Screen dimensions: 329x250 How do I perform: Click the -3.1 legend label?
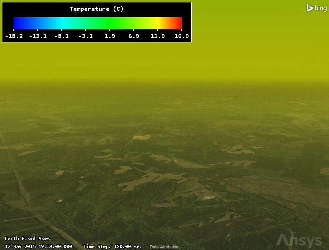(x=86, y=36)
